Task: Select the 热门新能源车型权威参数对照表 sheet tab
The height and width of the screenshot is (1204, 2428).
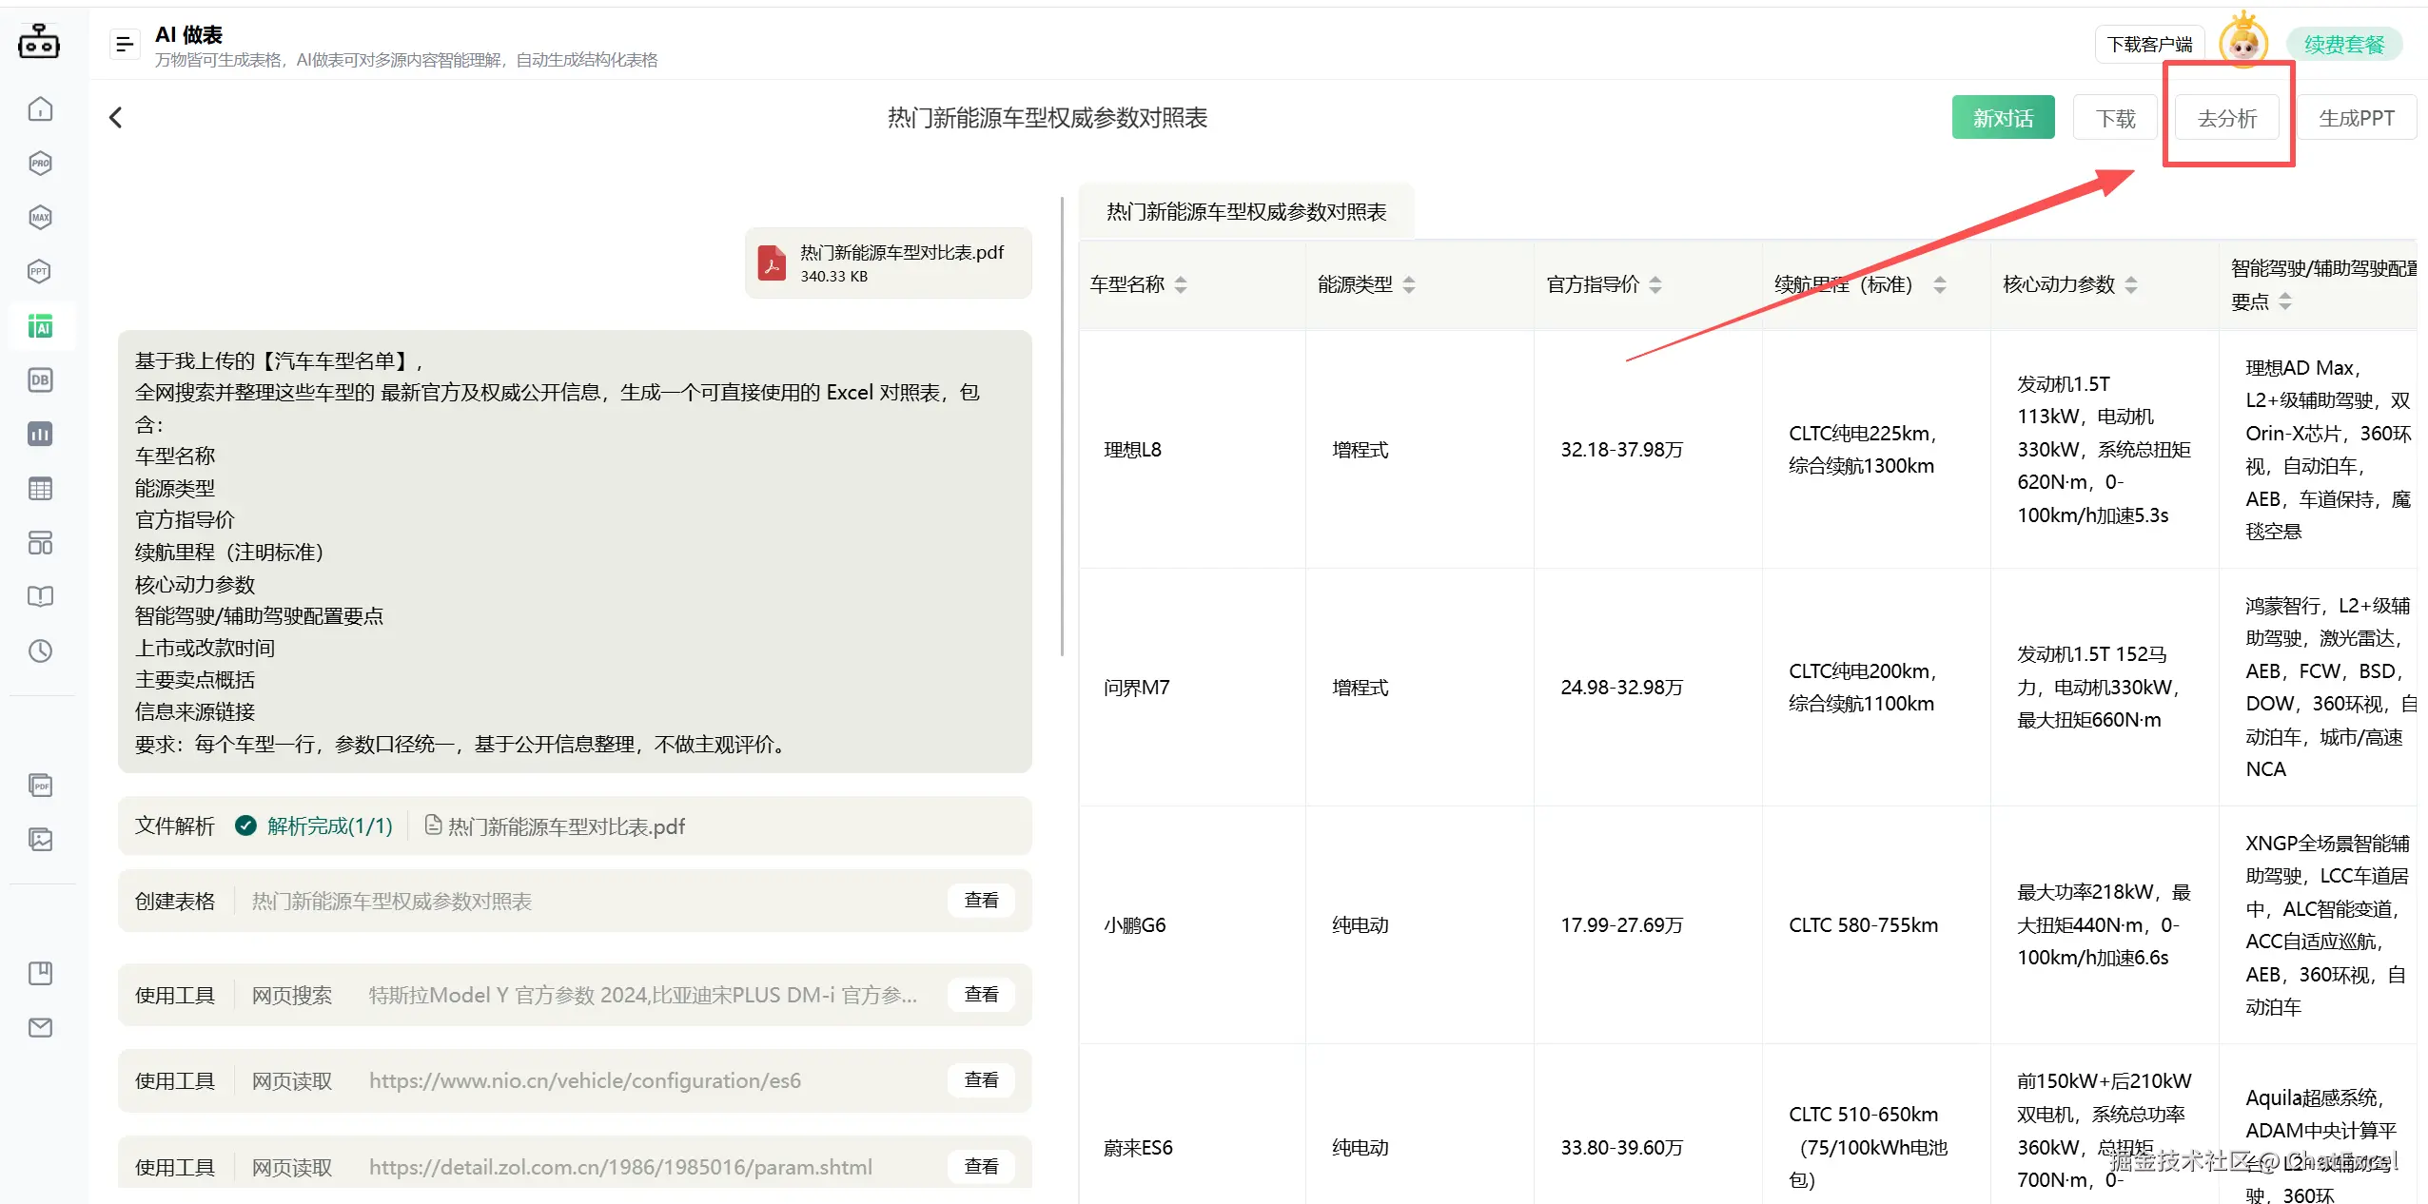Action: coord(1245,212)
